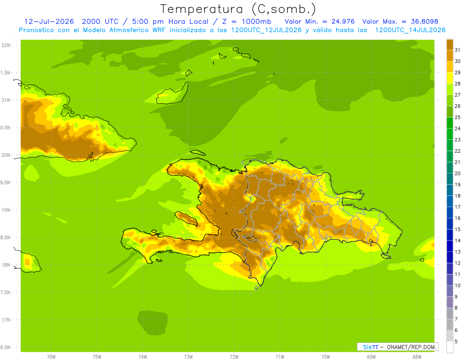The image size is (468, 362).
Task: Click the brown legend swatch above 31
Action: [x=450, y=45]
